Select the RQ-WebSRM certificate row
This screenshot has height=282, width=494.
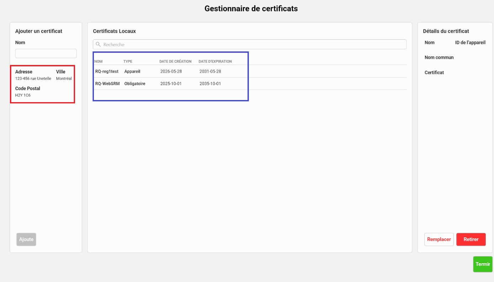250,84
